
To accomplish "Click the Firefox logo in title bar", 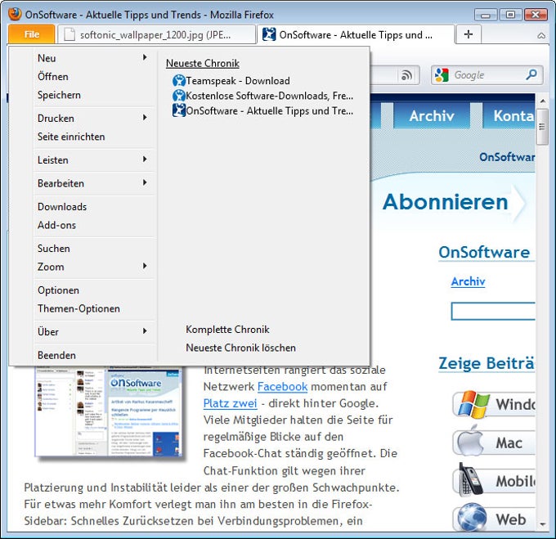I will coord(15,14).
